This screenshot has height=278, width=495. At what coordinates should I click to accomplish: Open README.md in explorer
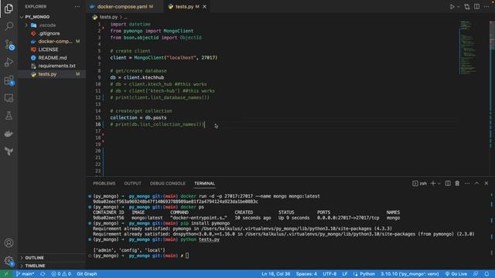click(x=53, y=58)
